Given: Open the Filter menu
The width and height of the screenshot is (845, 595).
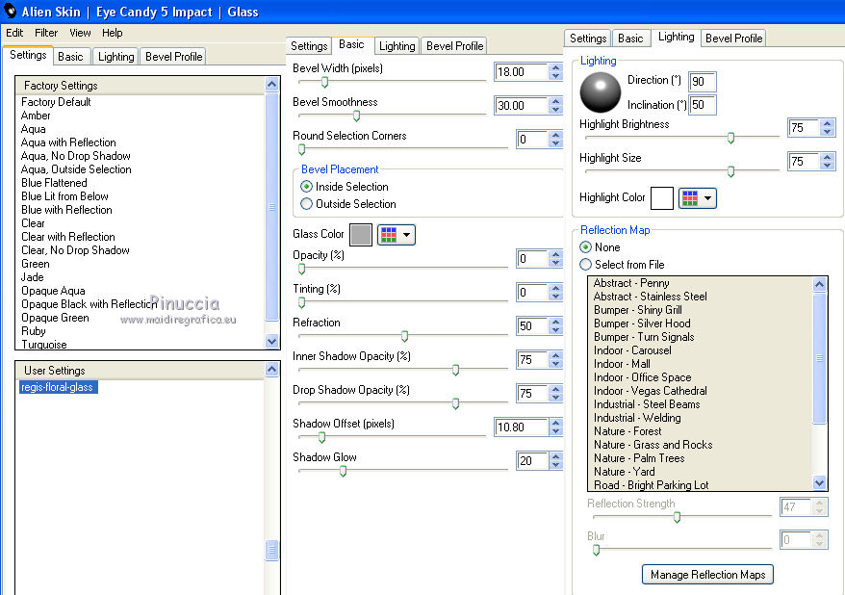Looking at the screenshot, I should pyautogui.click(x=46, y=33).
